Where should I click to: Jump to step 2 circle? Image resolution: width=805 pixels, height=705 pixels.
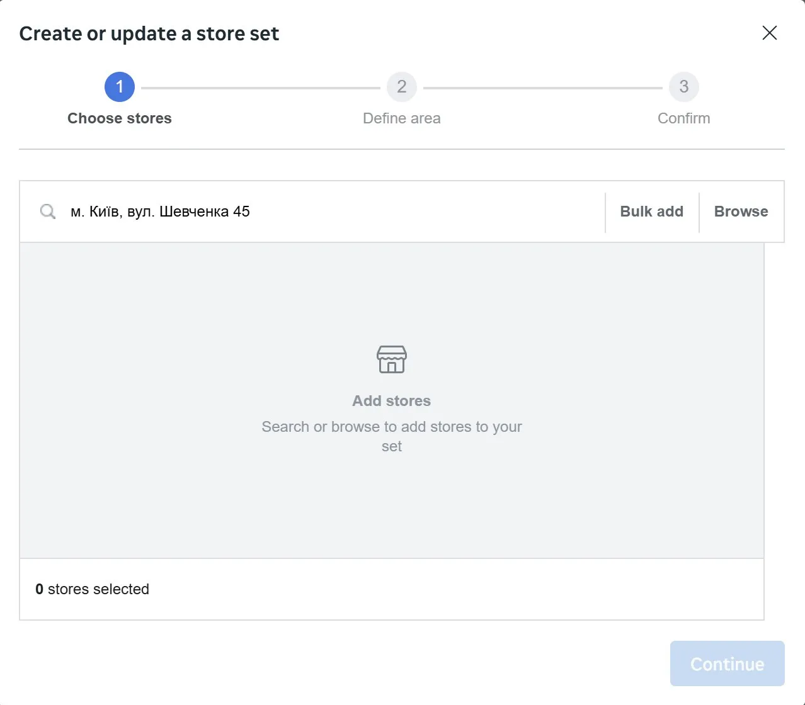click(402, 87)
